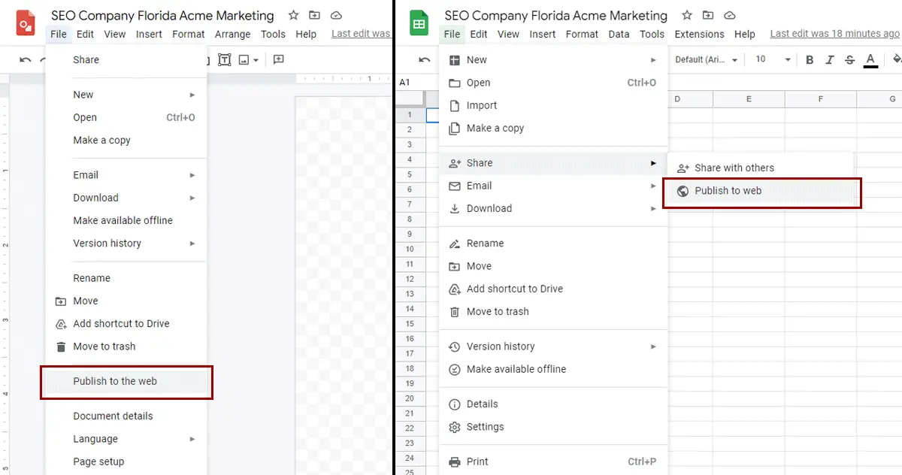This screenshot has width=902, height=475.
Task: Click the add comment icon in Drawings
Action: [x=278, y=60]
